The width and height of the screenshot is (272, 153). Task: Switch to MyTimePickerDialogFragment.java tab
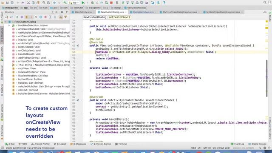(x=180, y=12)
